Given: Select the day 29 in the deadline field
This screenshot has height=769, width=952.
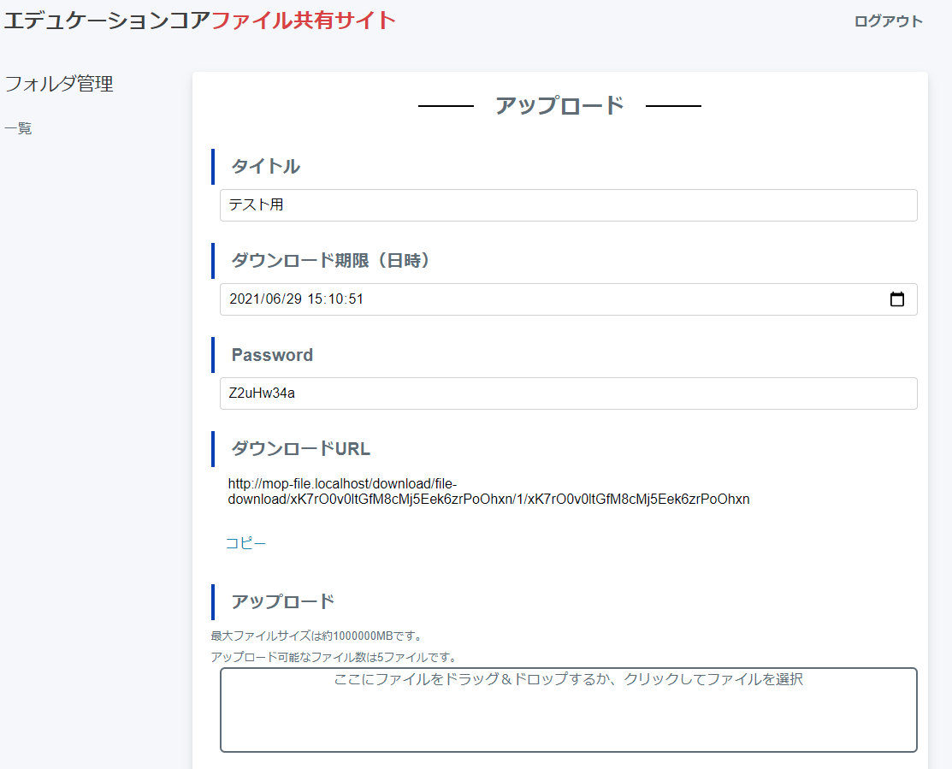Looking at the screenshot, I should (x=293, y=299).
